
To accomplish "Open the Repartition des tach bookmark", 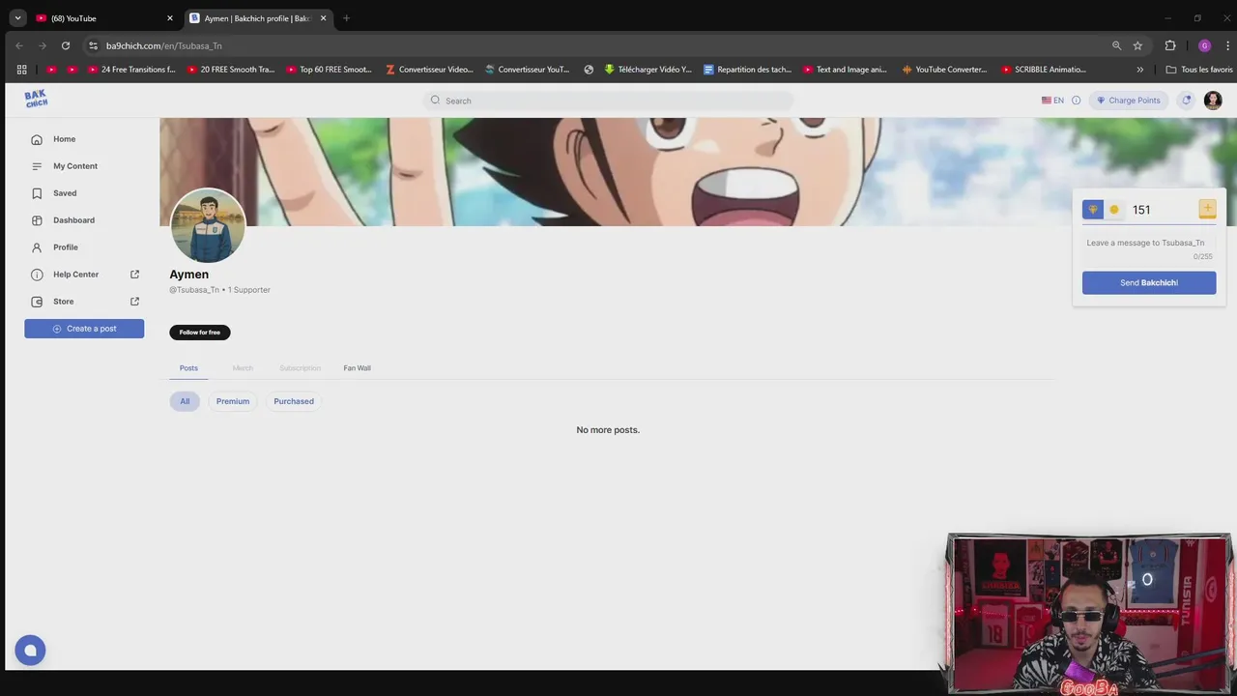I will (x=748, y=70).
